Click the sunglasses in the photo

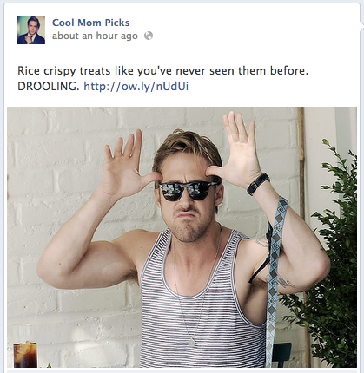click(188, 190)
